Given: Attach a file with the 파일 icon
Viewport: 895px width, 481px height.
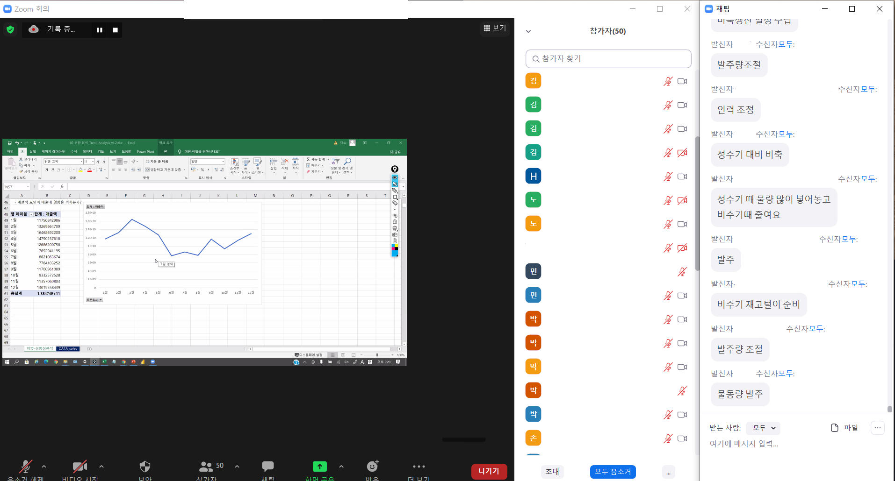Looking at the screenshot, I should pyautogui.click(x=844, y=428).
